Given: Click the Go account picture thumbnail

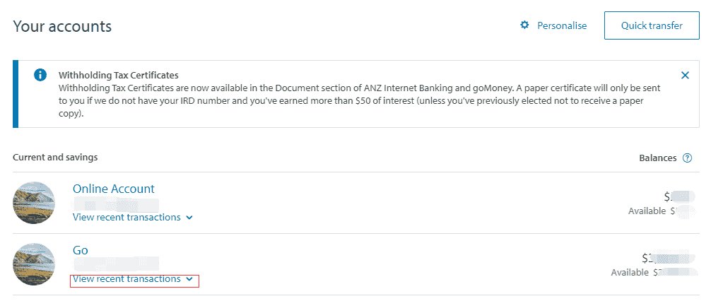Looking at the screenshot, I should coord(34,264).
